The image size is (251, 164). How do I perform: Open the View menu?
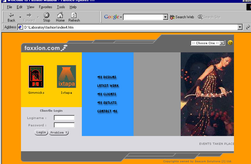[30, 7]
